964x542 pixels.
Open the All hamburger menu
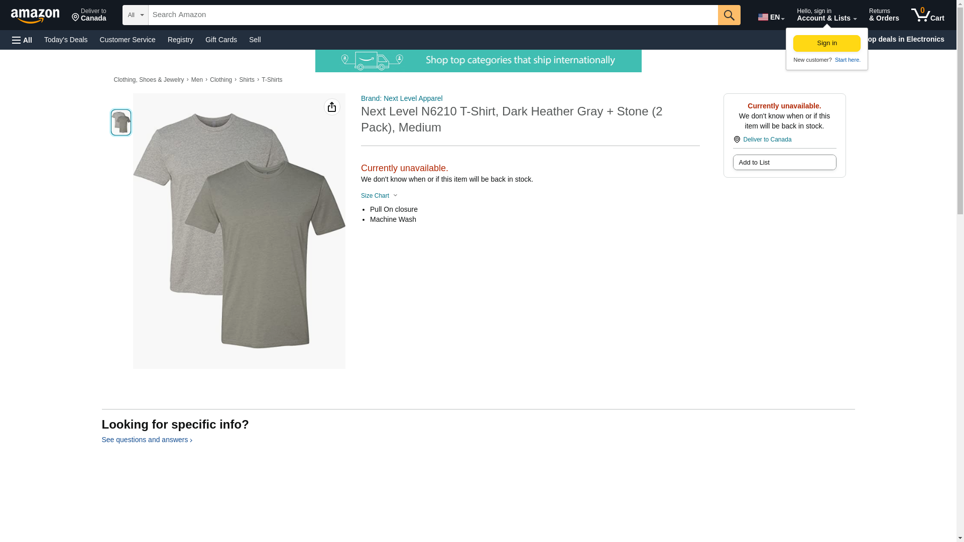(22, 40)
